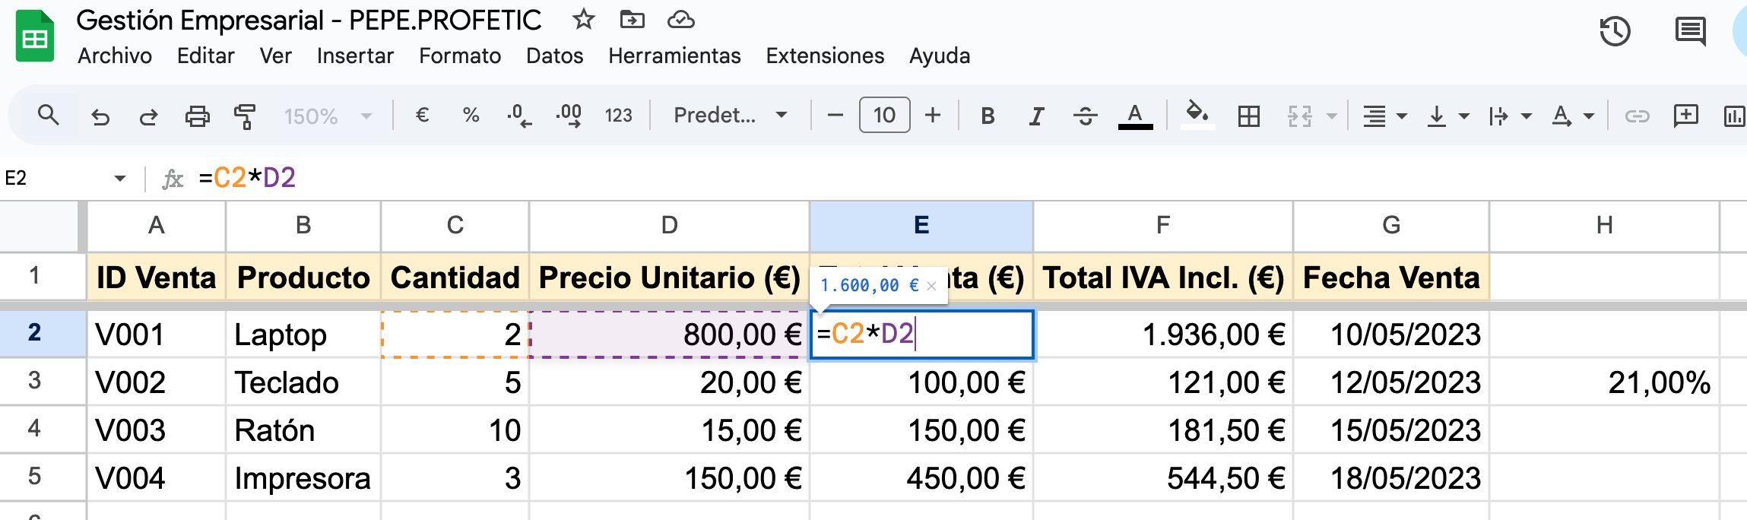1747x520 pixels.
Task: Expand the font family Predet... dropdown
Action: (x=730, y=116)
